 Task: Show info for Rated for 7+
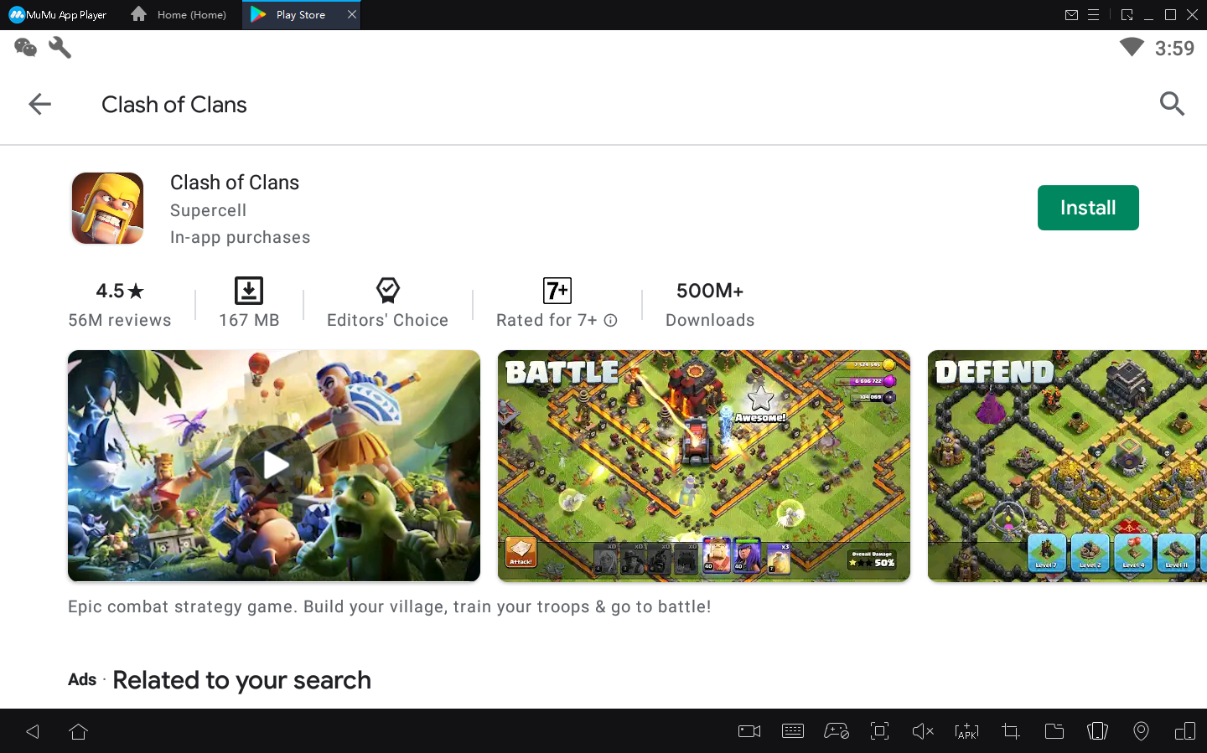[x=611, y=321]
